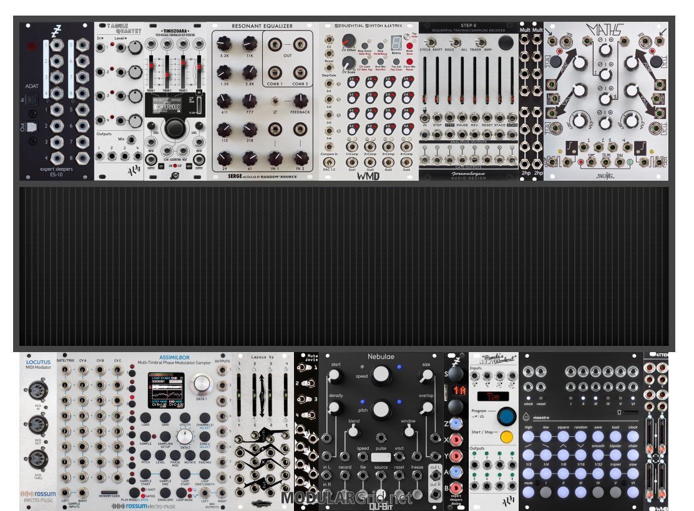Screen dimensions: 694x511
Task: Click the PARAM 1 slider on Timiszoara
Action: (x=152, y=71)
